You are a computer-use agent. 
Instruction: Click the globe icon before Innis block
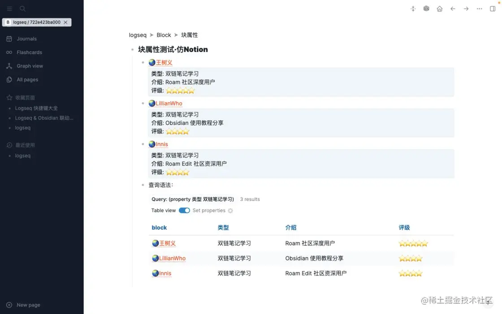[152, 144]
